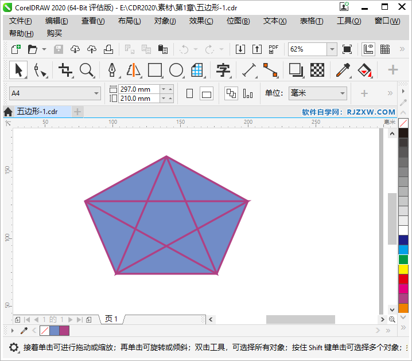This screenshot has width=412, height=361.
Task: Click the Open folder icon
Action: point(33,49)
